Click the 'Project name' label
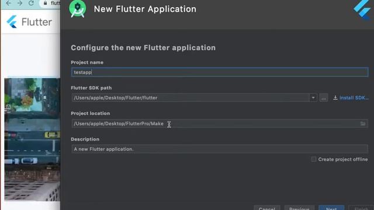Screen dimensions: 374x210 [x=87, y=62]
